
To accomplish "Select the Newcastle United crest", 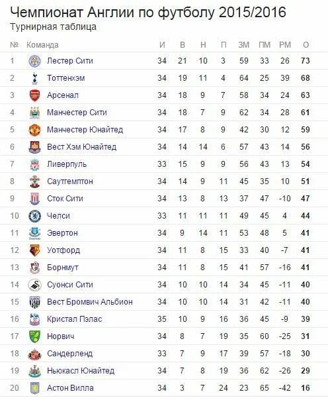I will [34, 371].
